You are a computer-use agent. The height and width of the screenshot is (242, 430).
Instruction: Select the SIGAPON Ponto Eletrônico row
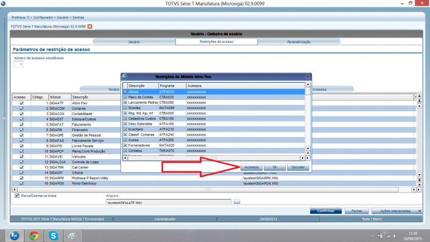point(214,183)
